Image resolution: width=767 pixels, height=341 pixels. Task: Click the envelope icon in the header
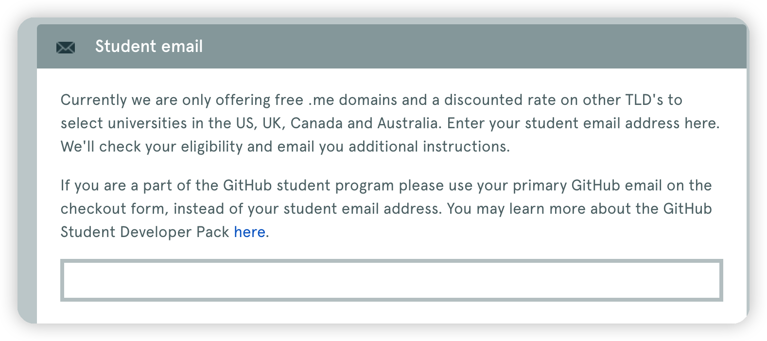[x=66, y=47]
